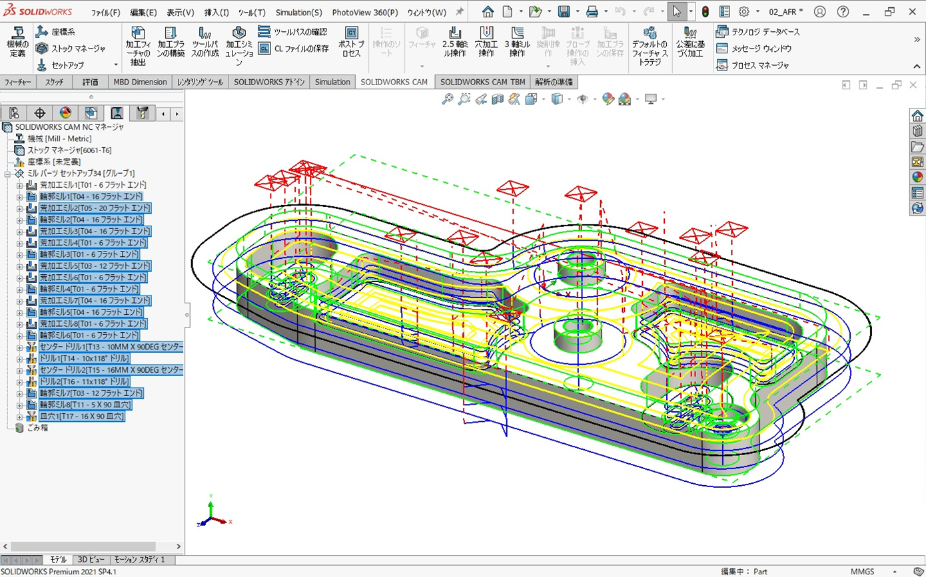Open the Appearances task pane tab
The height and width of the screenshot is (577, 926).
click(917, 177)
